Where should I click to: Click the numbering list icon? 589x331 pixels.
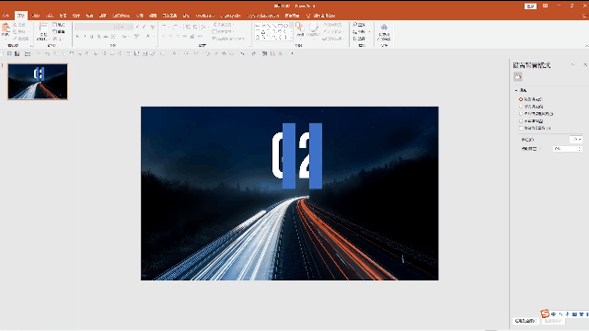[176, 27]
